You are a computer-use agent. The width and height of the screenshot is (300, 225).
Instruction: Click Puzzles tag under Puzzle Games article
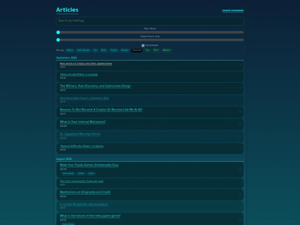coord(81,173)
